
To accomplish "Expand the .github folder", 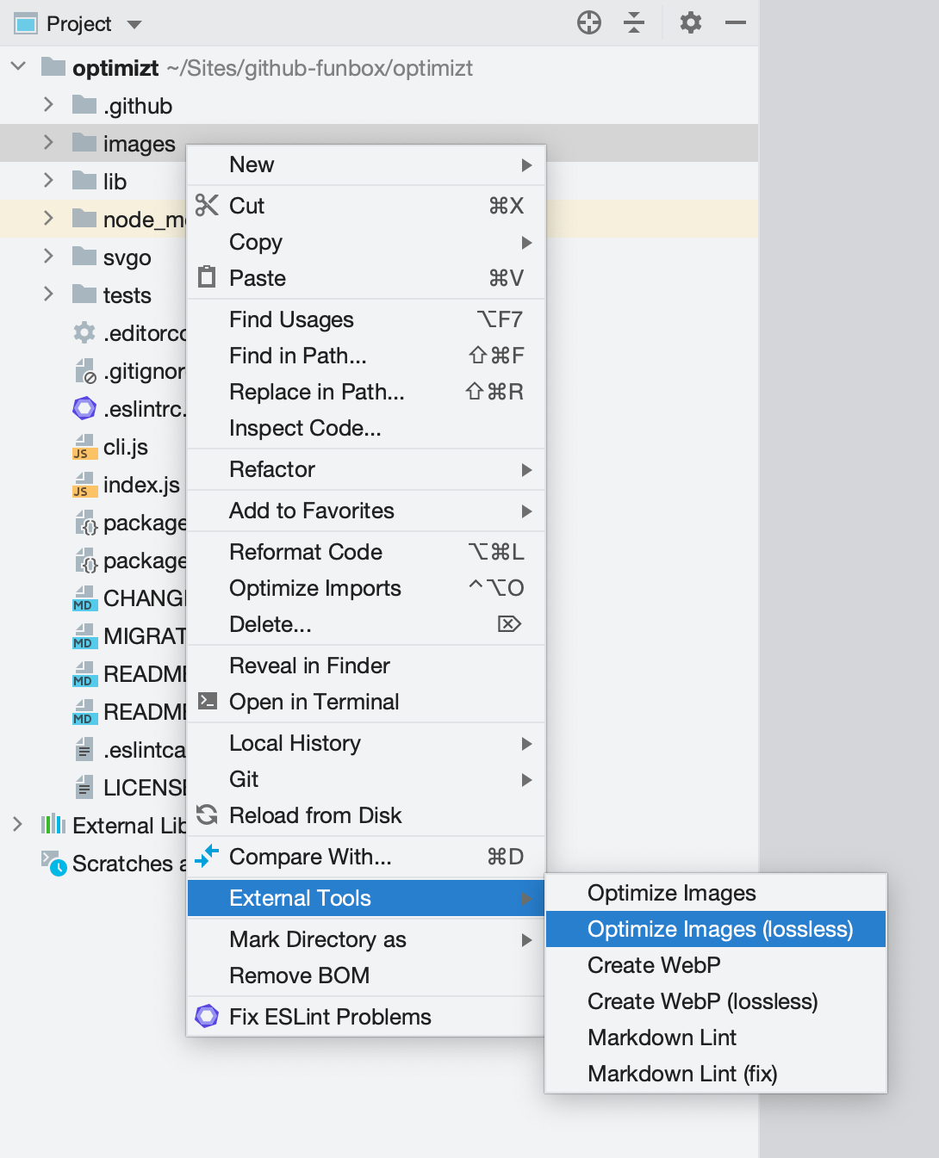I will [48, 105].
